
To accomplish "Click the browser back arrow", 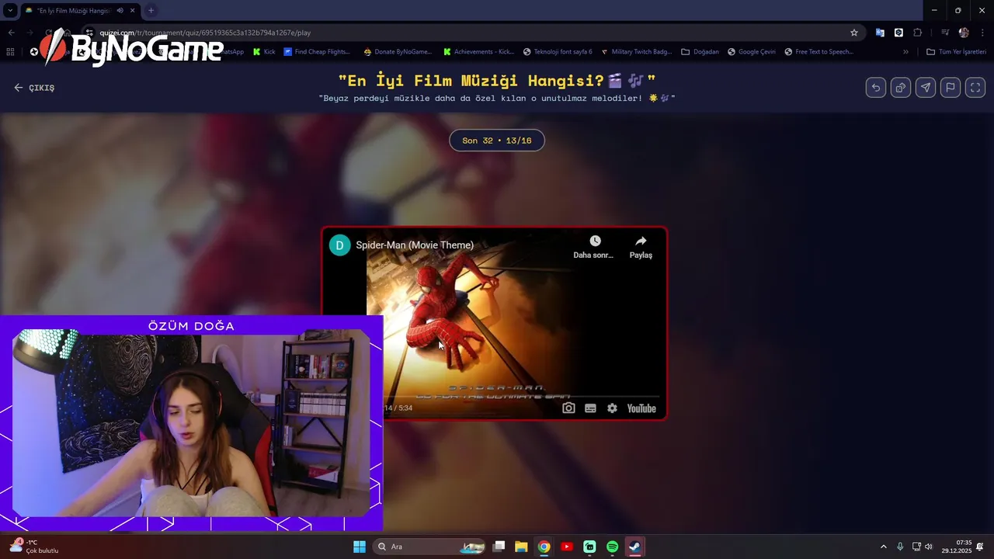I will click(x=11, y=33).
